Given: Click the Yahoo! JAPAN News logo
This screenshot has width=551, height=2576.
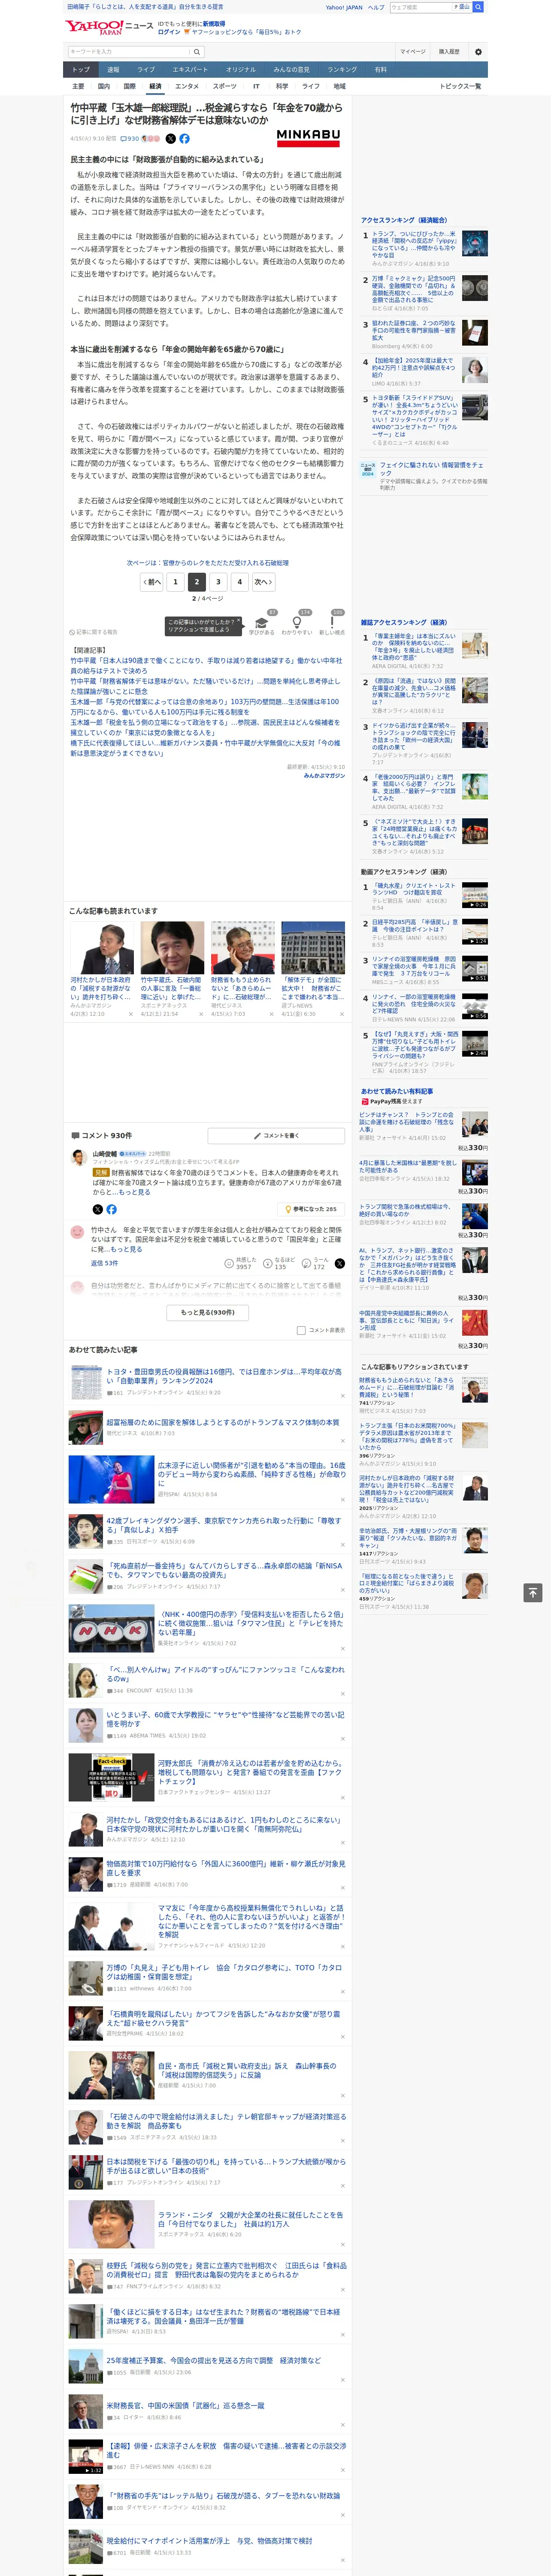Looking at the screenshot, I should pyautogui.click(x=109, y=27).
